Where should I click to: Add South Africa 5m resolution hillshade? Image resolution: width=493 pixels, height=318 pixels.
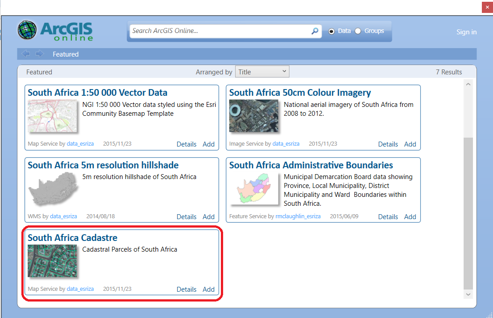pyautogui.click(x=208, y=217)
